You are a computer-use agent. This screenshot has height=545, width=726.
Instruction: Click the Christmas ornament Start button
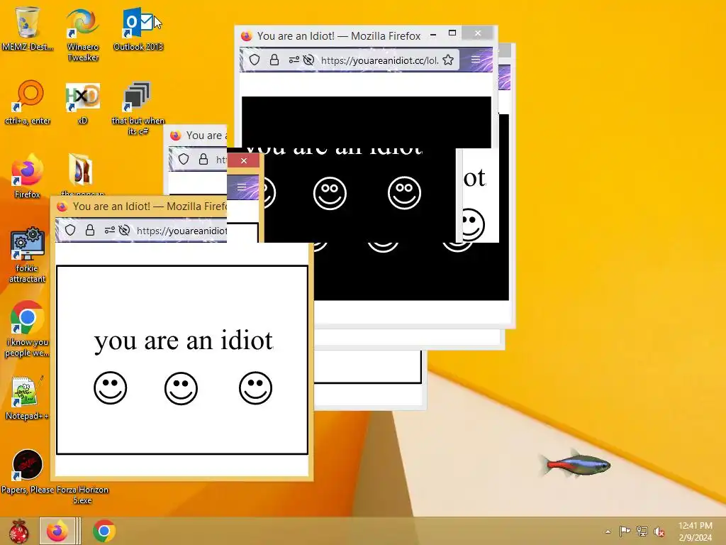[x=19, y=531]
